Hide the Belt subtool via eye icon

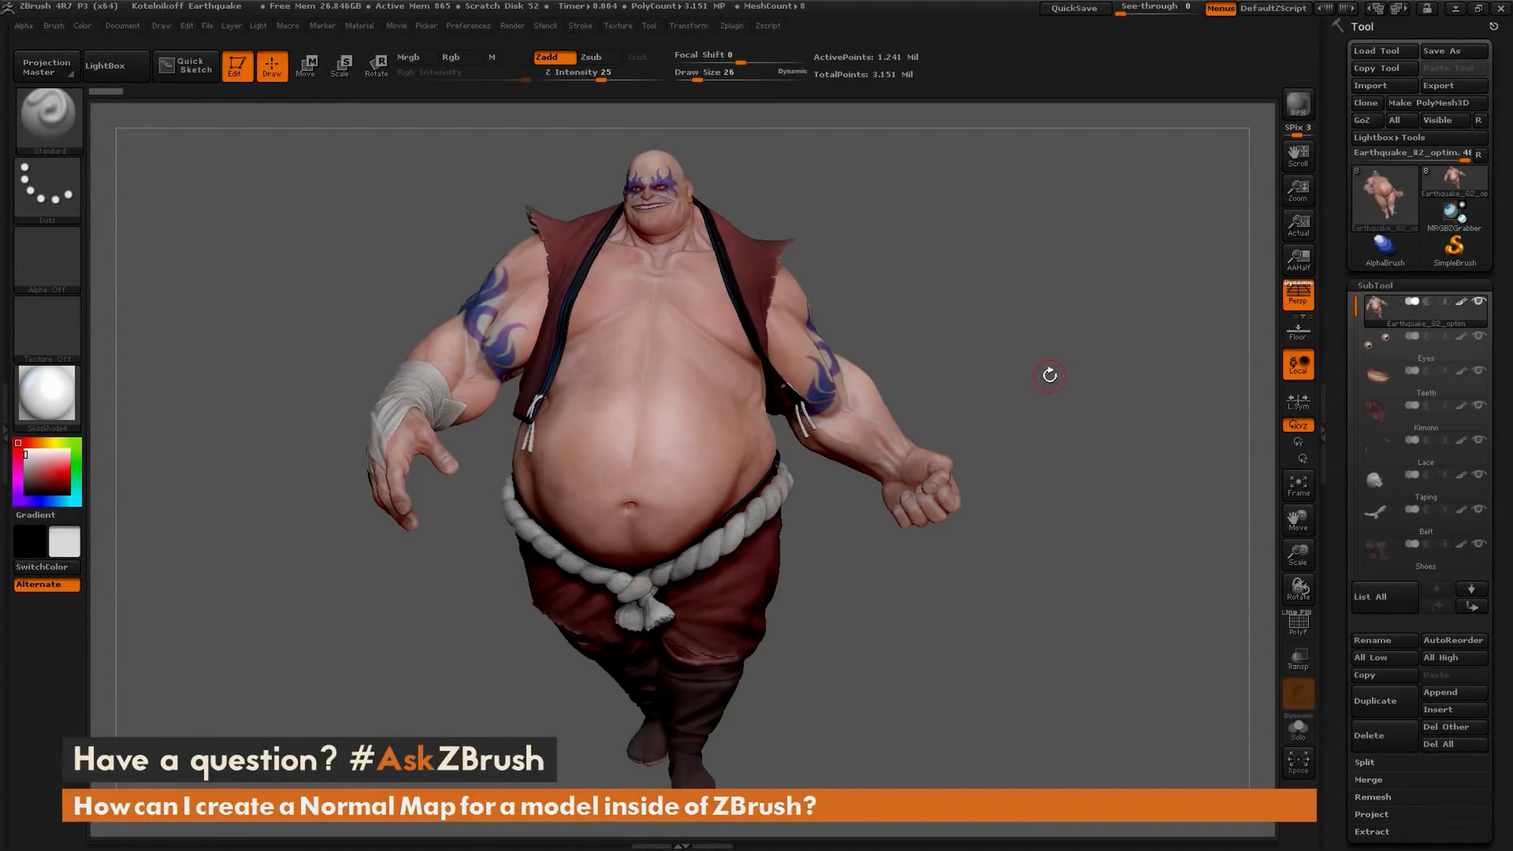1478,509
